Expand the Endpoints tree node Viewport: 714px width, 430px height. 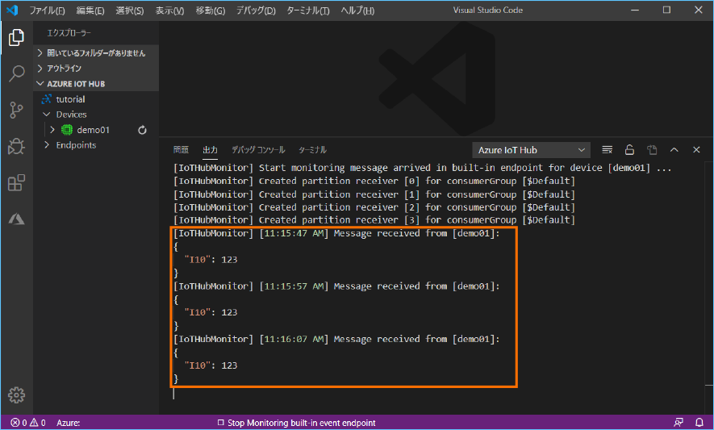pos(47,145)
